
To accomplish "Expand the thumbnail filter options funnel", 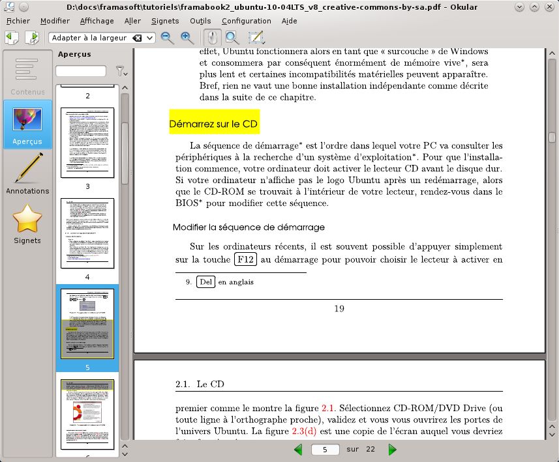I will (x=120, y=71).
